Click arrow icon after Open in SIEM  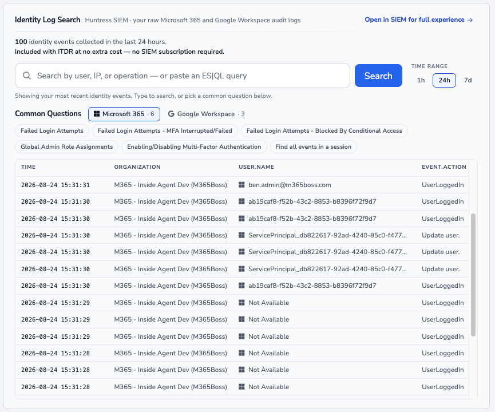tap(470, 20)
